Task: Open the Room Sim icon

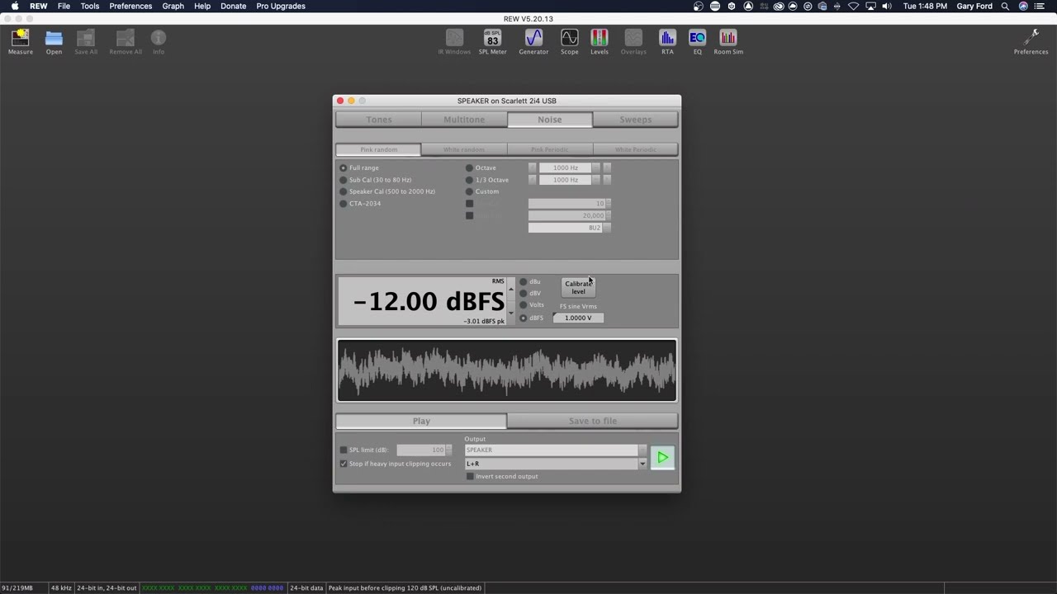Action: tap(728, 39)
